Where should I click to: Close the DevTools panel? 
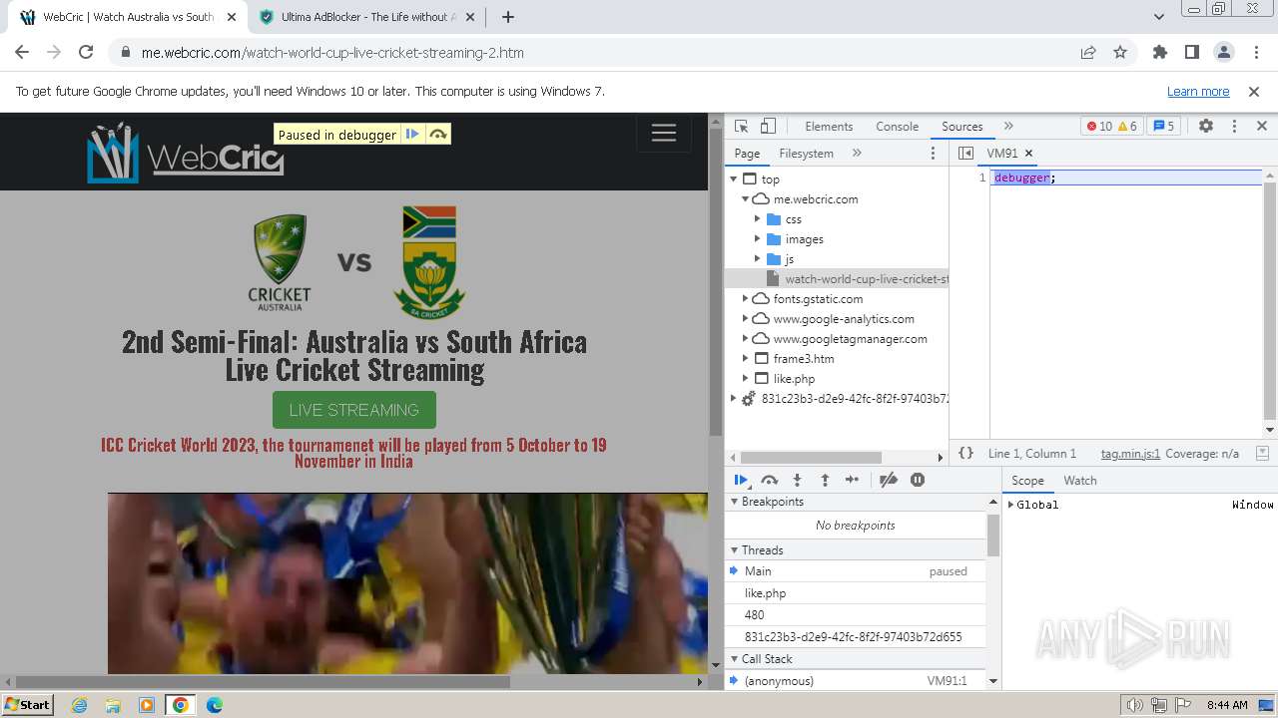[1262, 127]
